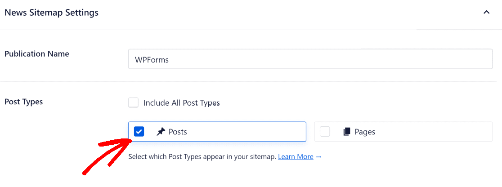Enable the Include All Post Types checkbox
This screenshot has height=187, width=502.
point(133,102)
